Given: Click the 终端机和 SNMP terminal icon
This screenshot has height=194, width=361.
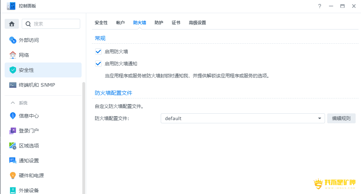Looking at the screenshot, I should click(13, 85).
